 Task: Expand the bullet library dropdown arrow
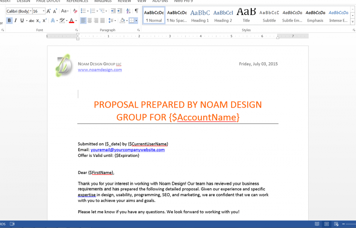coord(88,11)
